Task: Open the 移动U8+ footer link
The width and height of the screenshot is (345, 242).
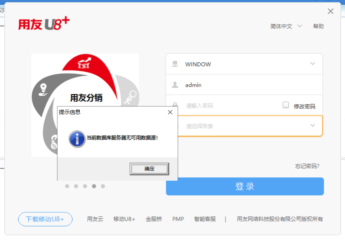Action: click(x=124, y=219)
